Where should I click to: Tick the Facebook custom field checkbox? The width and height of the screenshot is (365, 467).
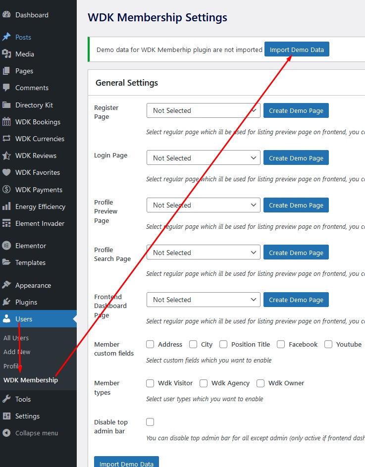coord(281,344)
